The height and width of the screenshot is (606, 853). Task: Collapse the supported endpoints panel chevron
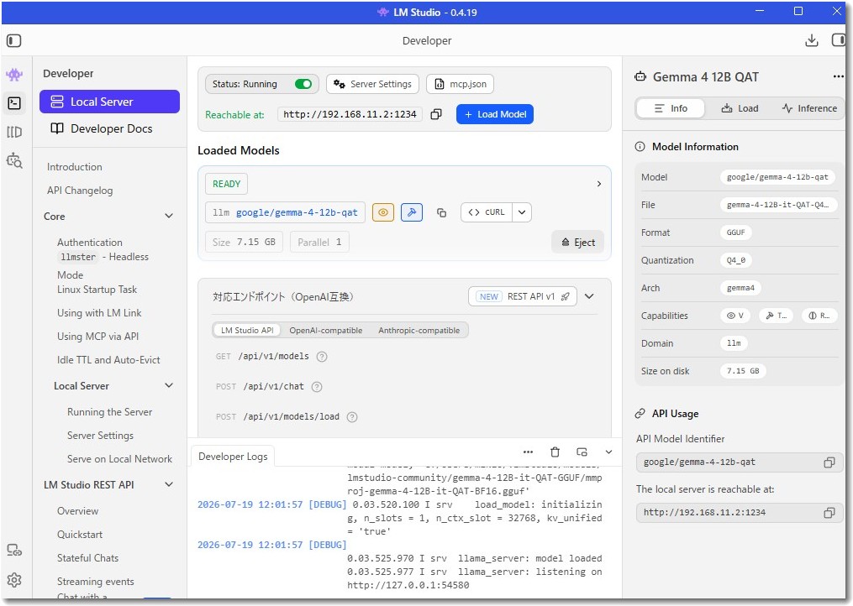point(589,296)
